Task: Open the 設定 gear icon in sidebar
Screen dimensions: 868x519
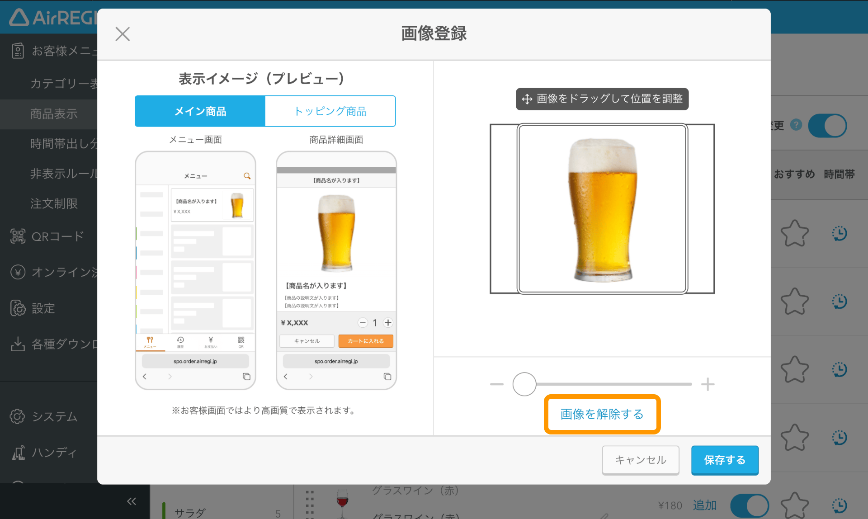Action: pos(18,308)
